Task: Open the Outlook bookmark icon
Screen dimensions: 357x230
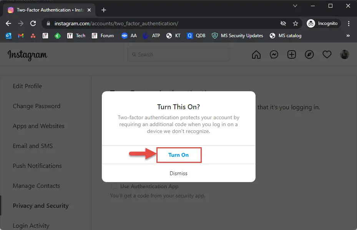Action: tap(8, 36)
